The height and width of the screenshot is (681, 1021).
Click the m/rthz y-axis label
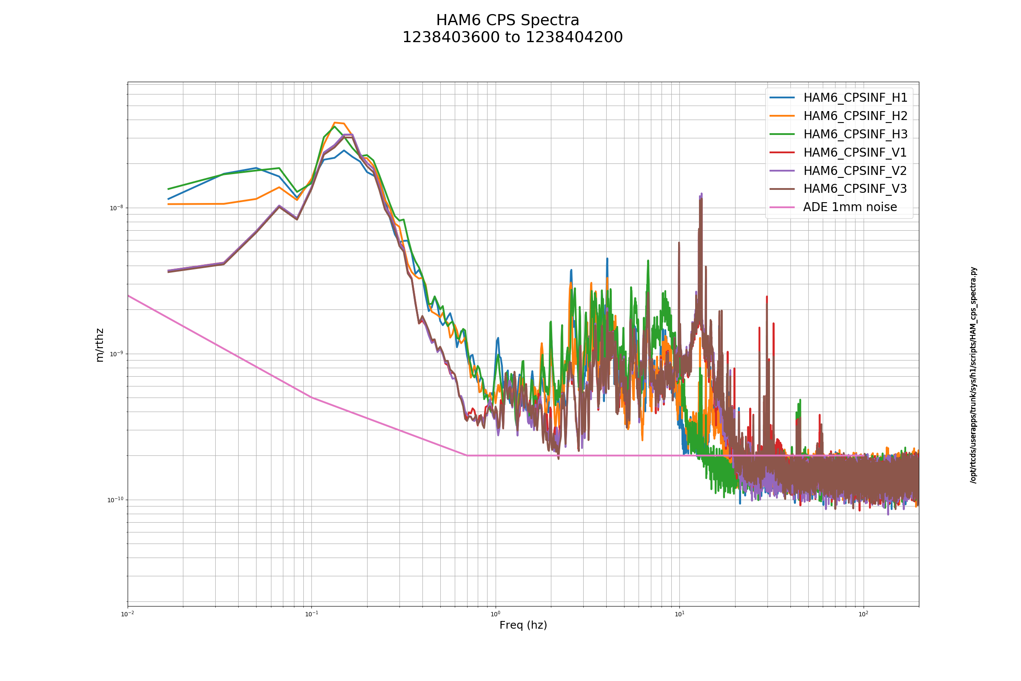(x=100, y=345)
